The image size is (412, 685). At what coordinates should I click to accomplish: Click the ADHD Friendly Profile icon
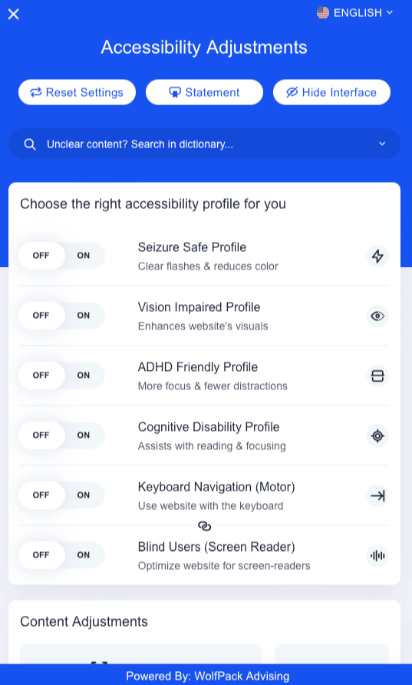click(x=377, y=376)
